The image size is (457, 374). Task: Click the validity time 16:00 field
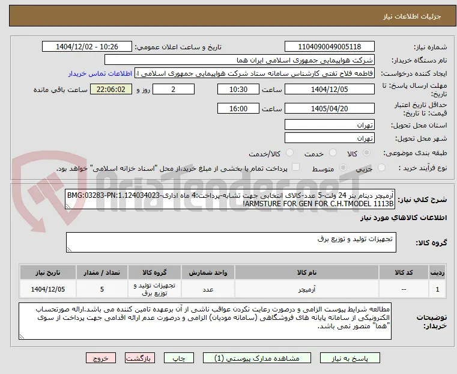click(x=238, y=108)
